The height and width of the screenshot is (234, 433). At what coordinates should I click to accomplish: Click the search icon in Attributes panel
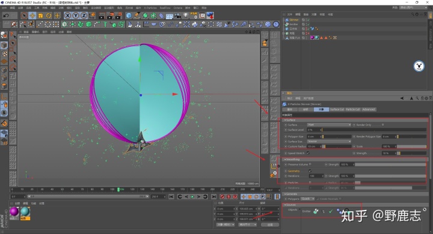[417, 98]
